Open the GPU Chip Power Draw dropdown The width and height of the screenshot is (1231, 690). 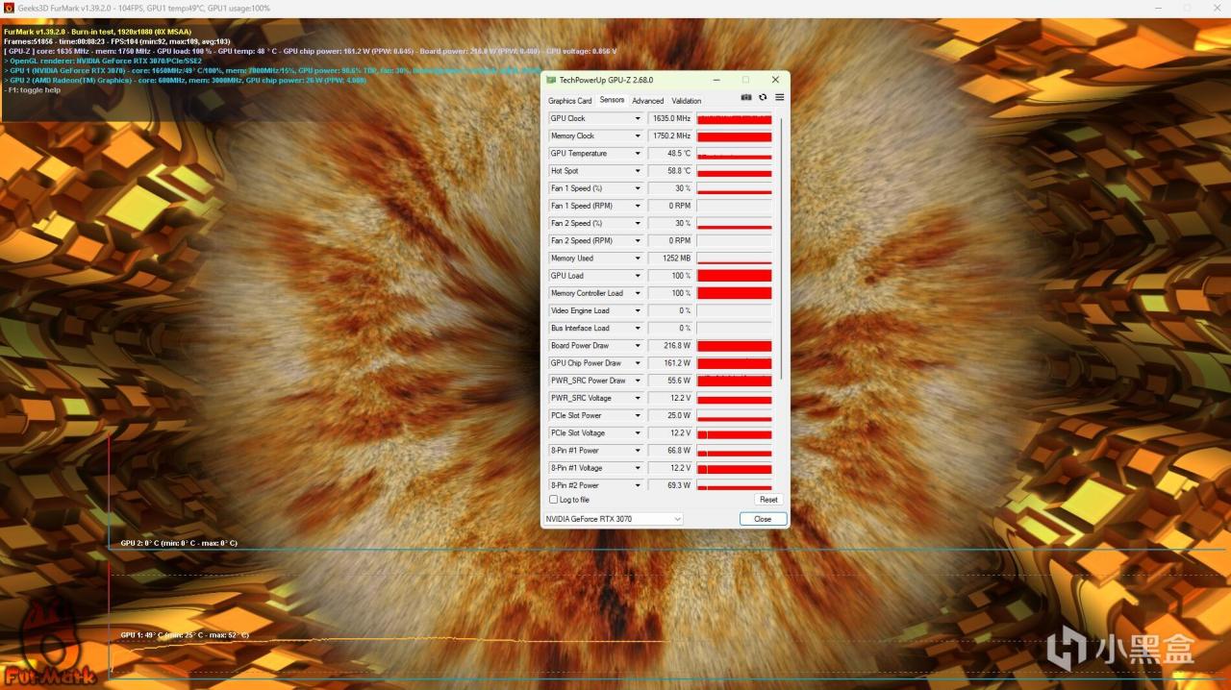point(637,363)
